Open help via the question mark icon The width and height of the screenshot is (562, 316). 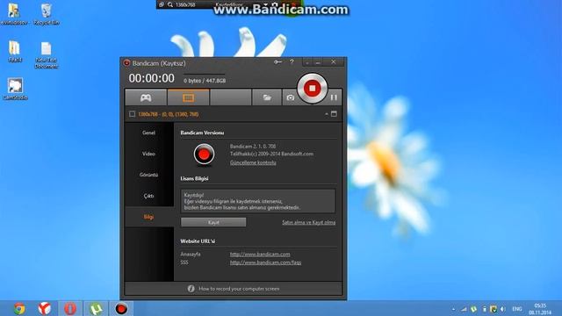tap(292, 62)
